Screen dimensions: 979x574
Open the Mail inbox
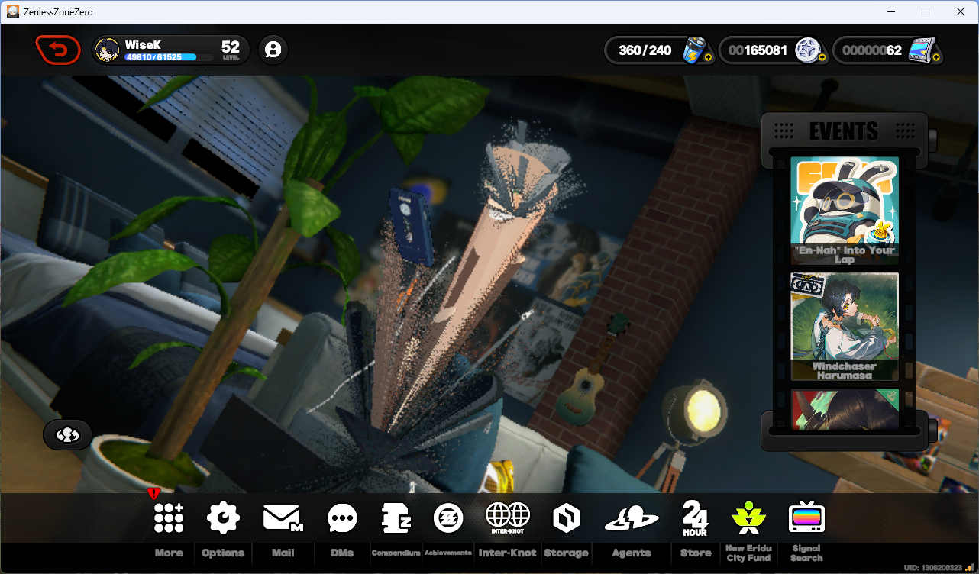[283, 518]
